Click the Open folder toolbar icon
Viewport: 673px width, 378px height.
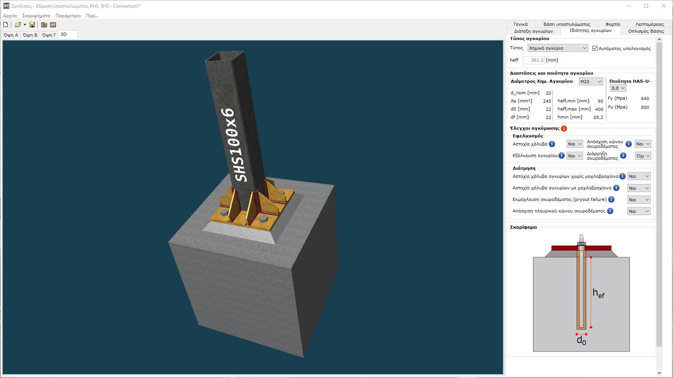pos(18,25)
